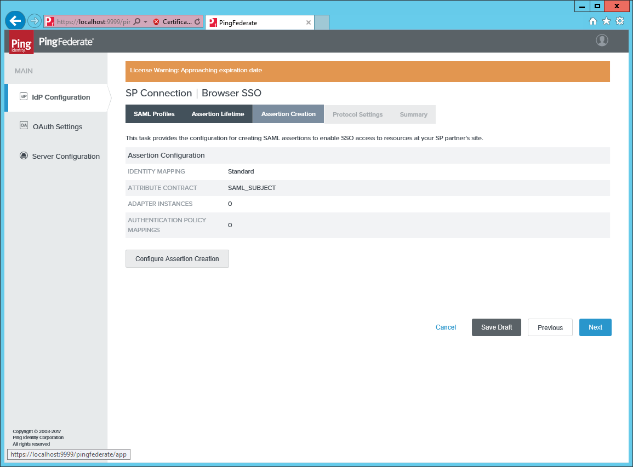Close the PingFederate browser tab
This screenshot has height=467, width=633.
[309, 22]
